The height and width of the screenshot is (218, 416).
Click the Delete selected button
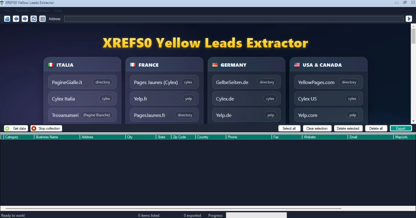pyautogui.click(x=348, y=128)
